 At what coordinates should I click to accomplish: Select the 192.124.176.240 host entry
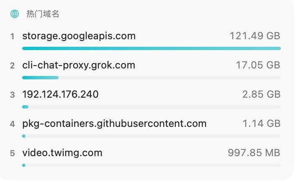click(60, 94)
